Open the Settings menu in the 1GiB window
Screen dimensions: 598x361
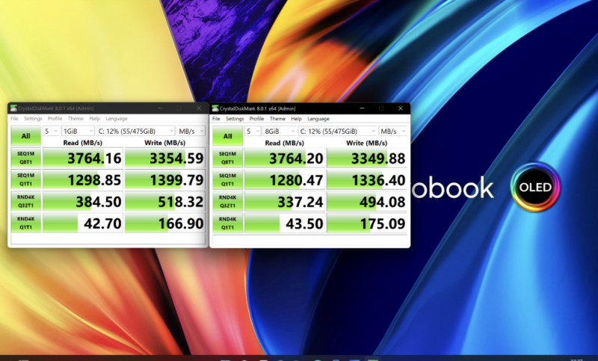pos(33,119)
